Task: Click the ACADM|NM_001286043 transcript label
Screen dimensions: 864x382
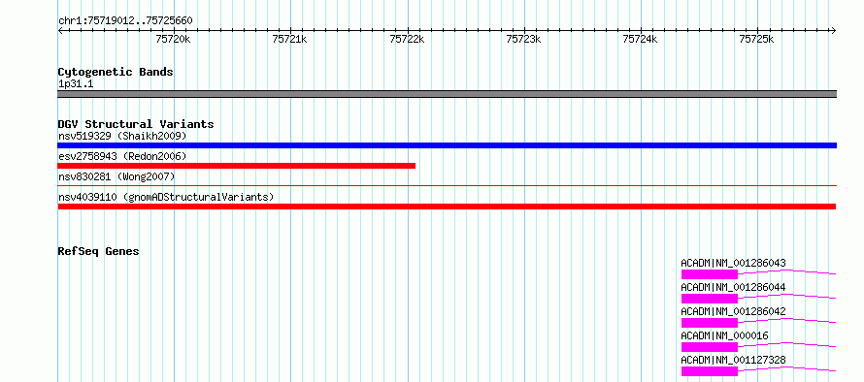Action: pos(733,263)
